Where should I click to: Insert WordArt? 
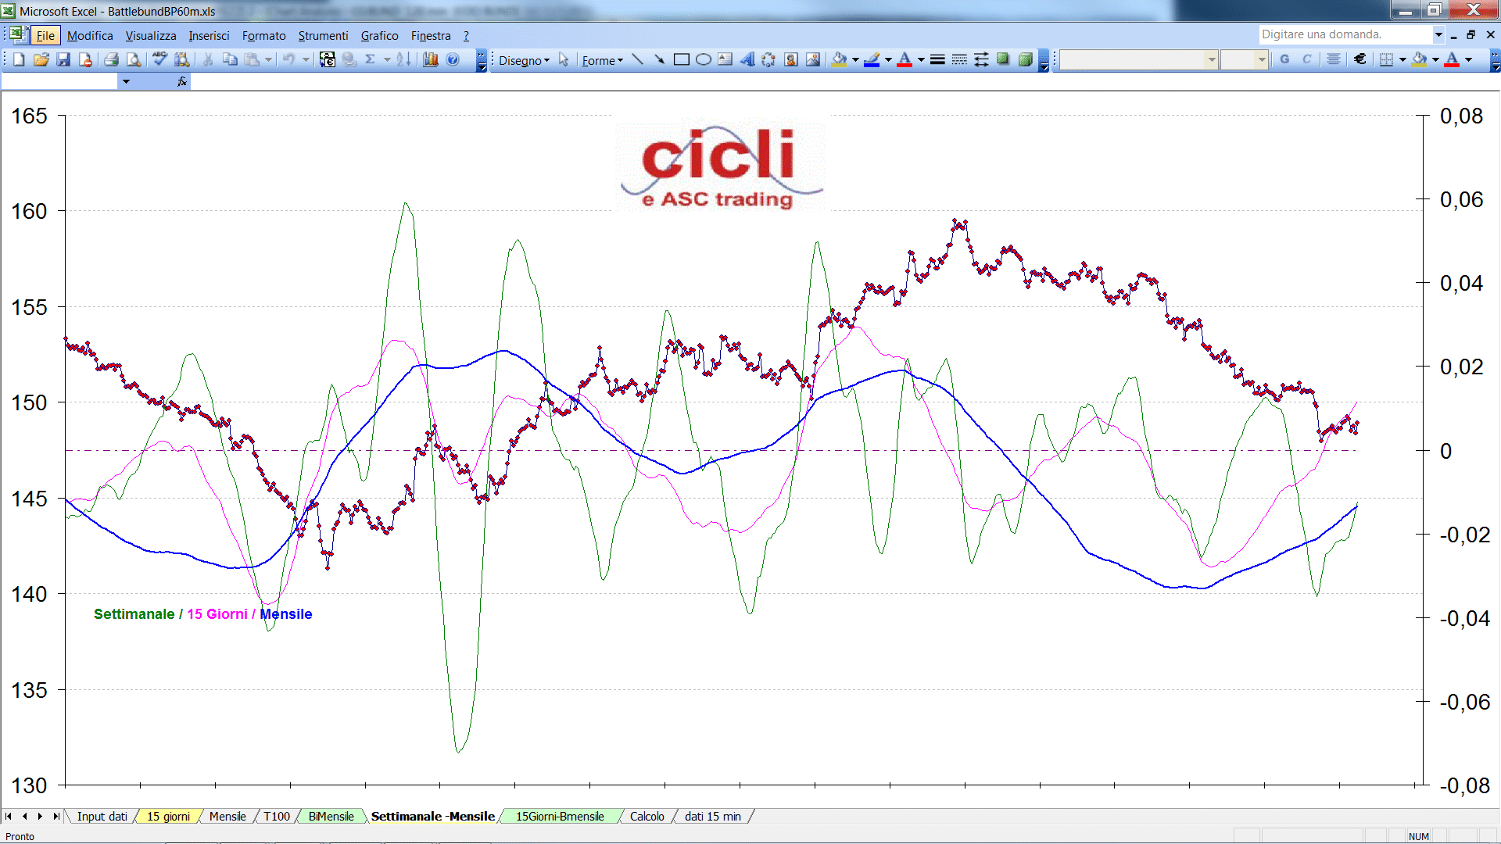[x=747, y=59]
